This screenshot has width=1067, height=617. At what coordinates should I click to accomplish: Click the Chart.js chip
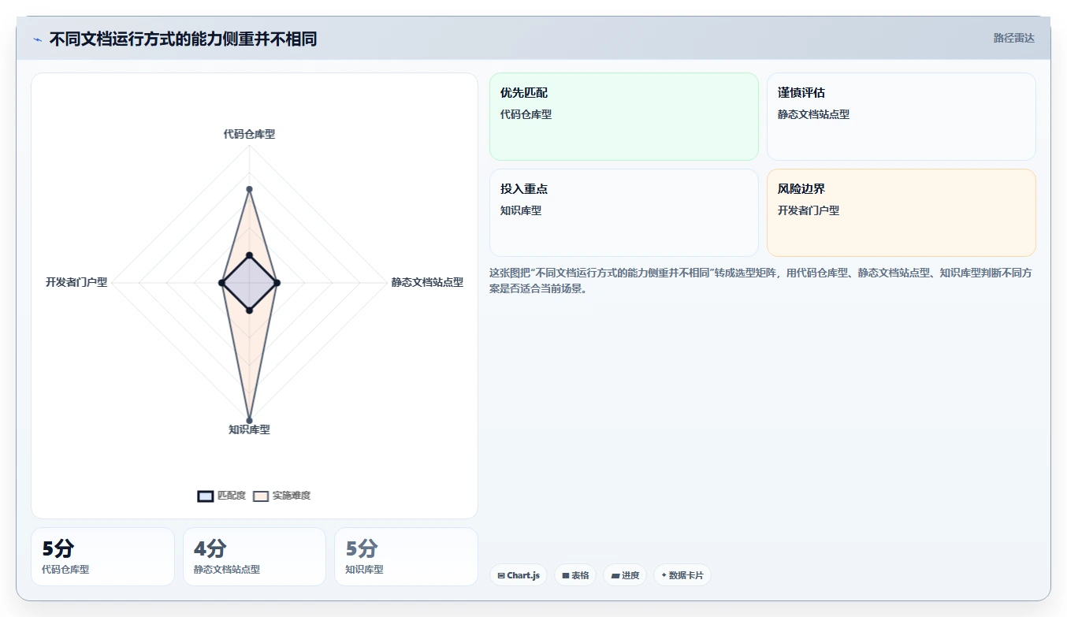[519, 575]
